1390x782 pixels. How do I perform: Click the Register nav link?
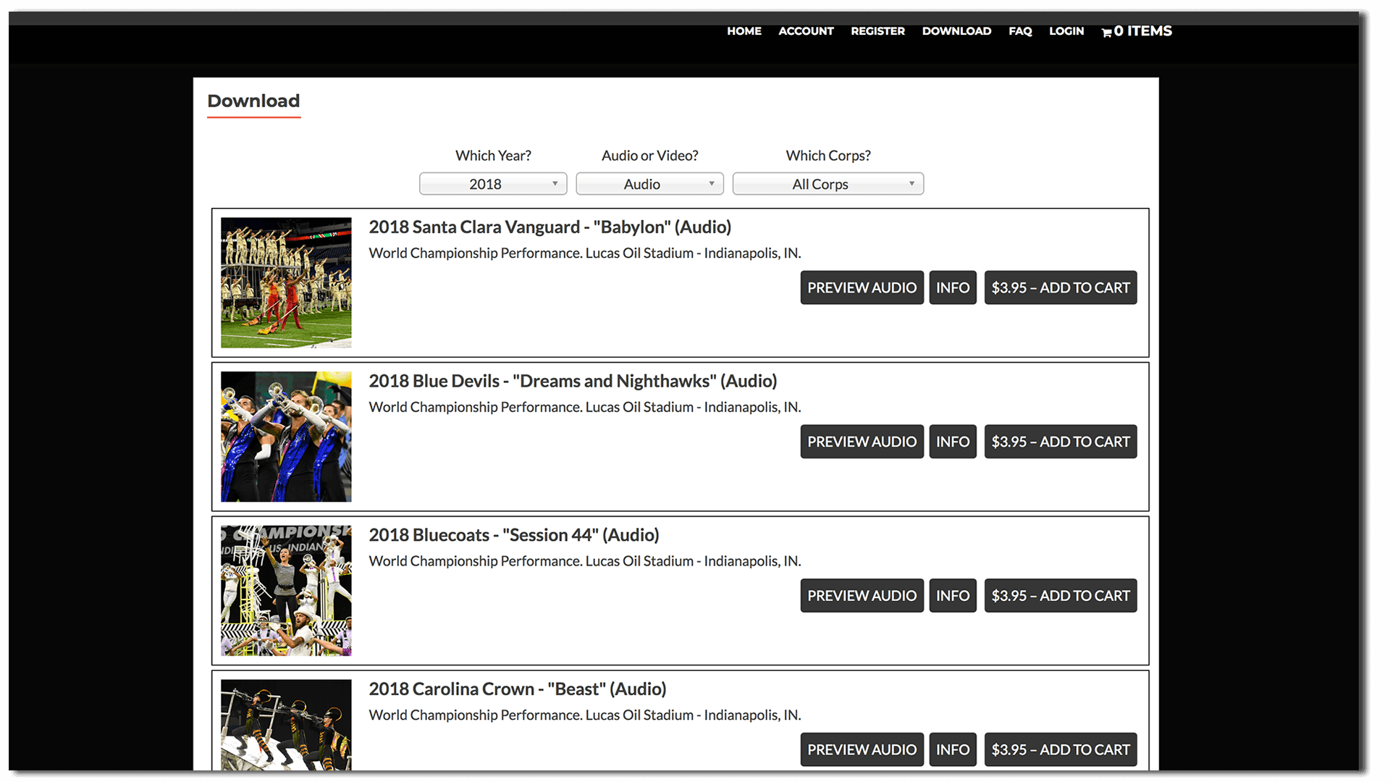point(877,31)
